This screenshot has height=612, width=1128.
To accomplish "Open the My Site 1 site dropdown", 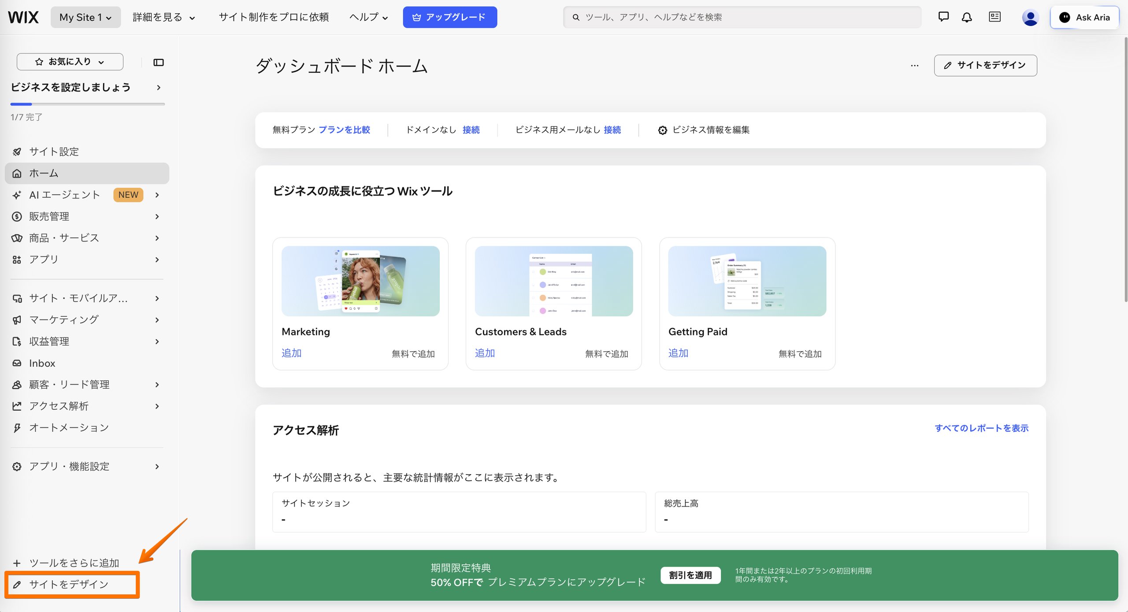I will (85, 17).
